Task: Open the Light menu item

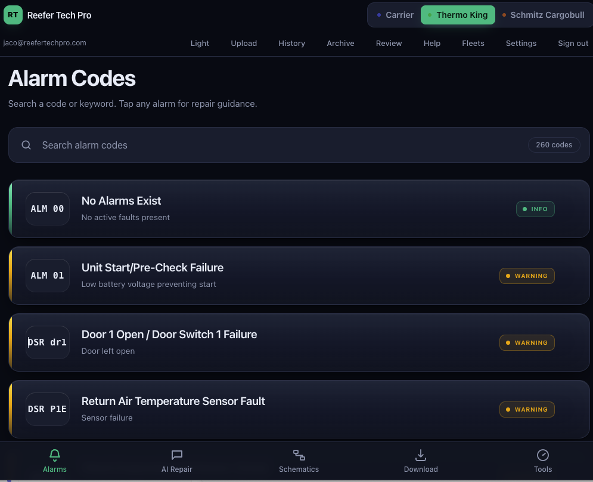Action: coord(200,43)
